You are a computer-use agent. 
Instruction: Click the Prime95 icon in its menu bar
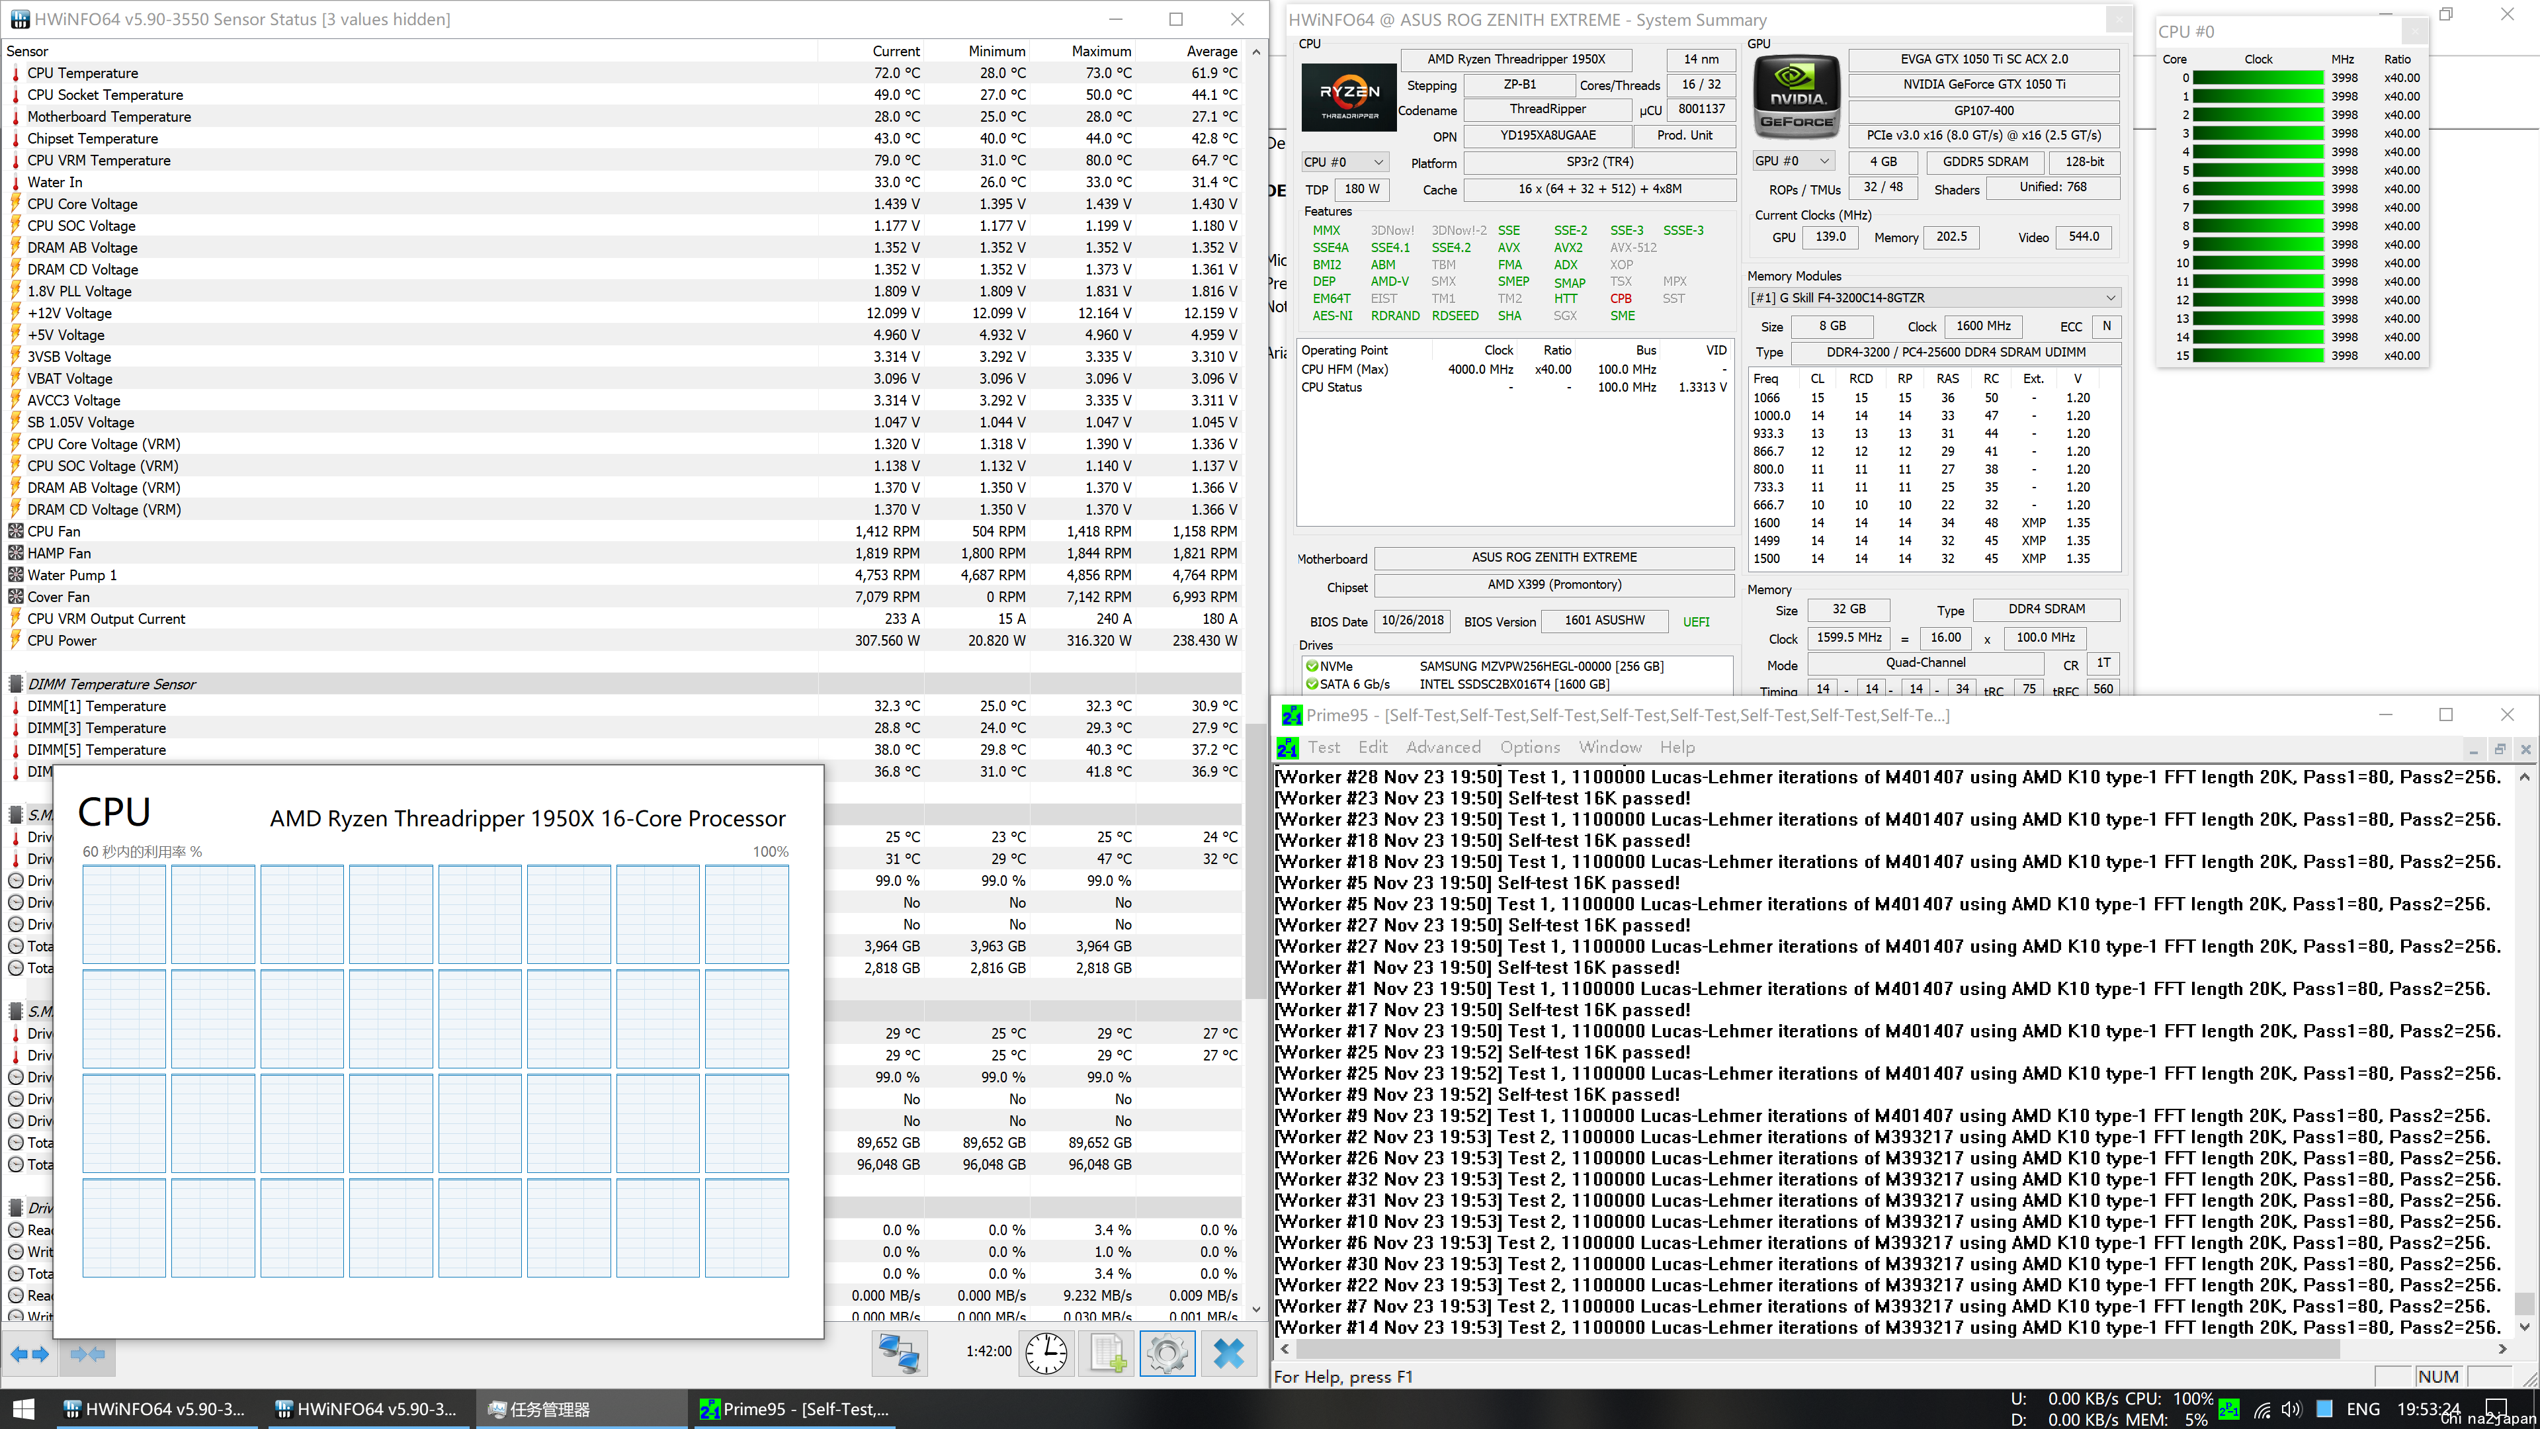point(1288,748)
